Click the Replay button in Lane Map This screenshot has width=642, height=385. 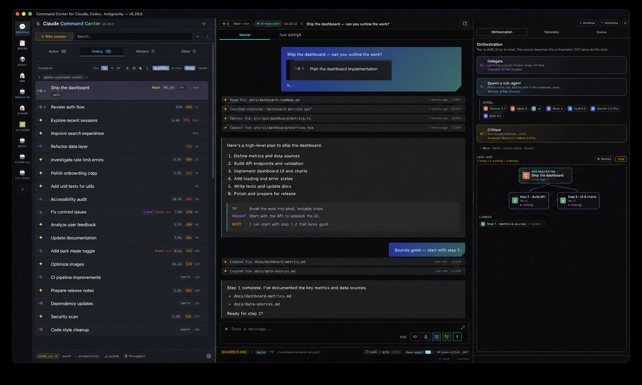pos(604,159)
